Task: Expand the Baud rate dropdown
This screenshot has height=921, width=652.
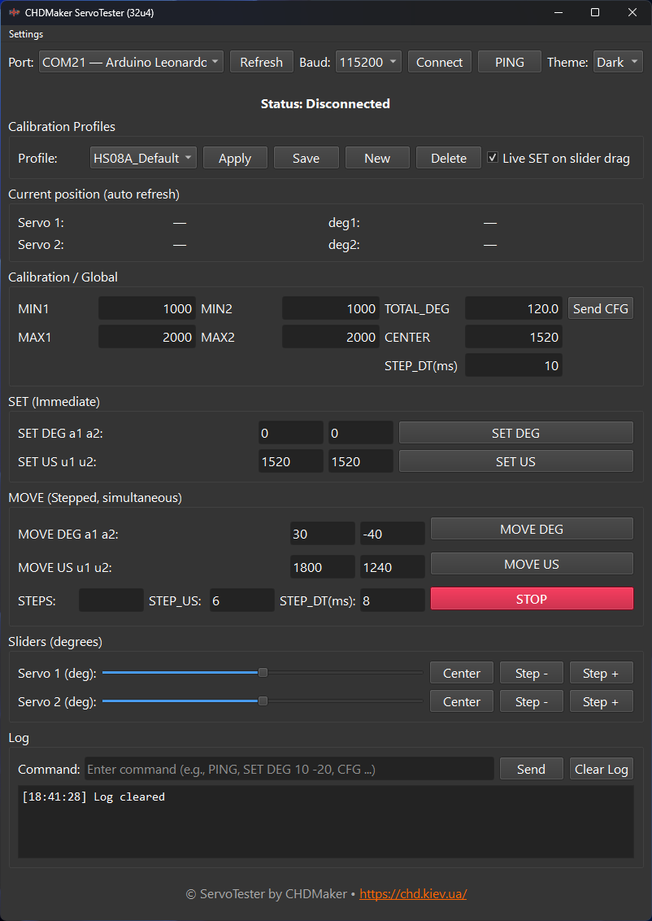Action: (x=368, y=62)
